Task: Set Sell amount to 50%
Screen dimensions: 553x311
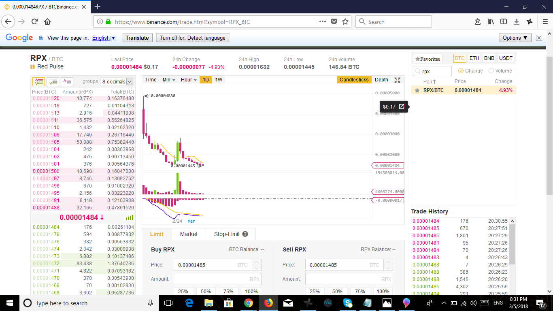Action: pyautogui.click(x=337, y=291)
